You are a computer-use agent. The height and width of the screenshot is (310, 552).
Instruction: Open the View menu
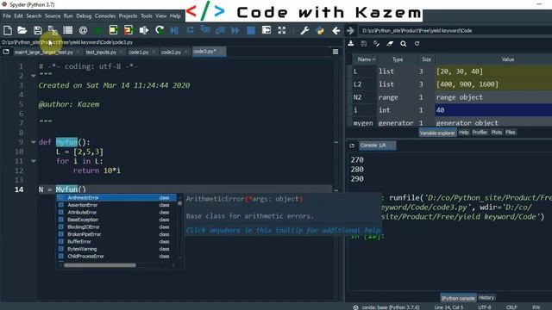[161, 15]
